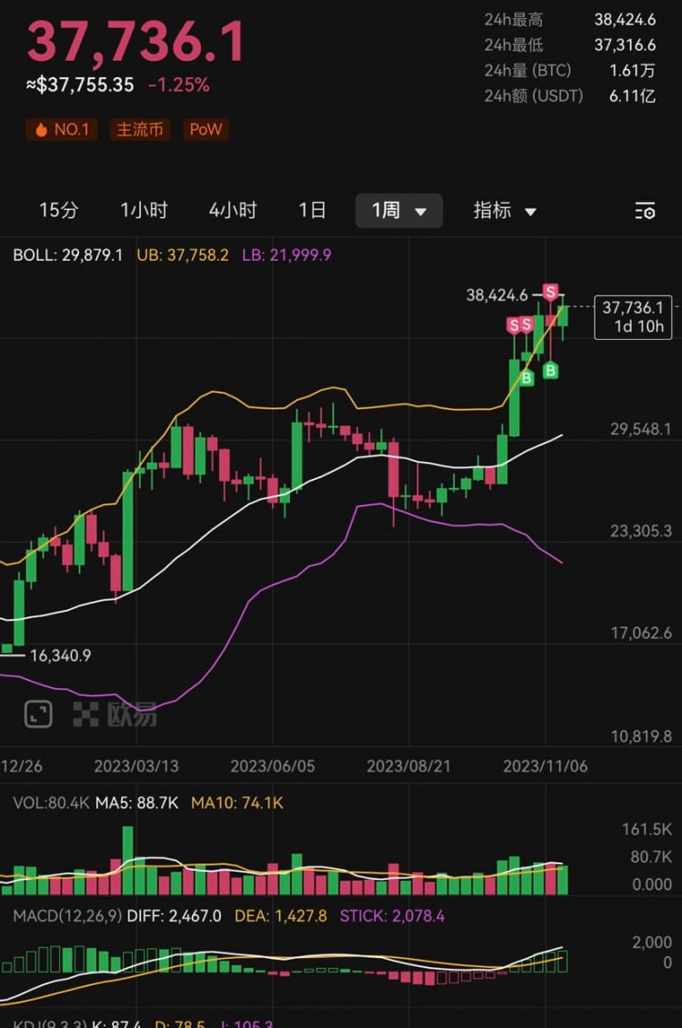This screenshot has width=682, height=1028.
Task: Tap the -1.25% change value
Action: click(x=179, y=85)
